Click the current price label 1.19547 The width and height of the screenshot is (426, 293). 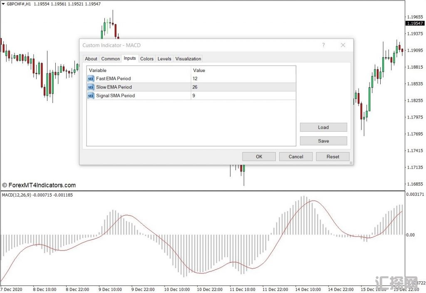point(415,23)
